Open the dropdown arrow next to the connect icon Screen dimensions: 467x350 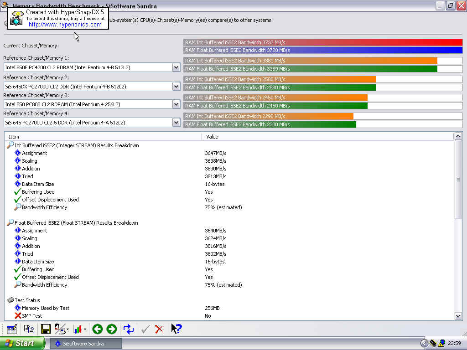click(68, 329)
